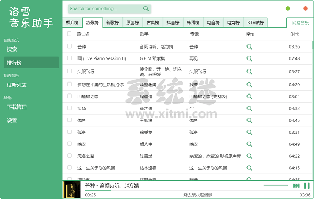Click singer G.E.M.邓紫棋
Viewport: 314px width, 199px height.
point(152,58)
